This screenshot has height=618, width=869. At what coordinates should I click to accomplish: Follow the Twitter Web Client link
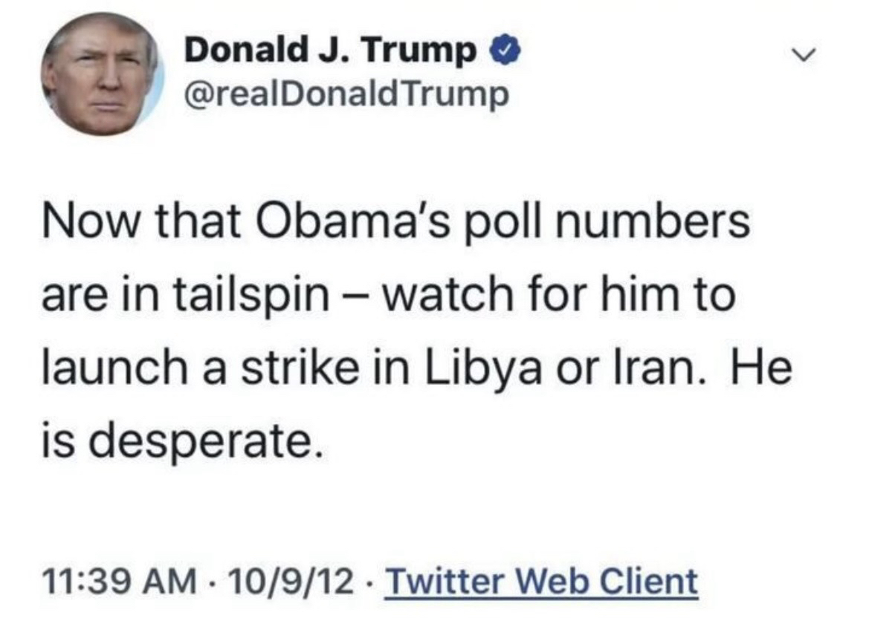click(x=543, y=582)
